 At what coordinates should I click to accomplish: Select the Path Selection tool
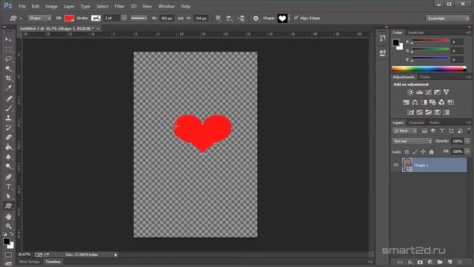[x=8, y=196]
